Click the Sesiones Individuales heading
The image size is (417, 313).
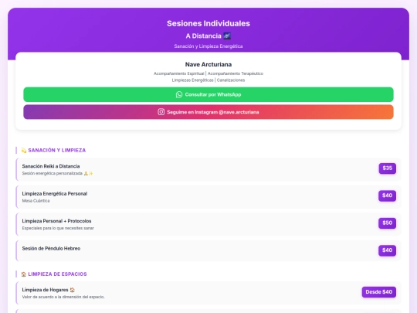pos(208,23)
